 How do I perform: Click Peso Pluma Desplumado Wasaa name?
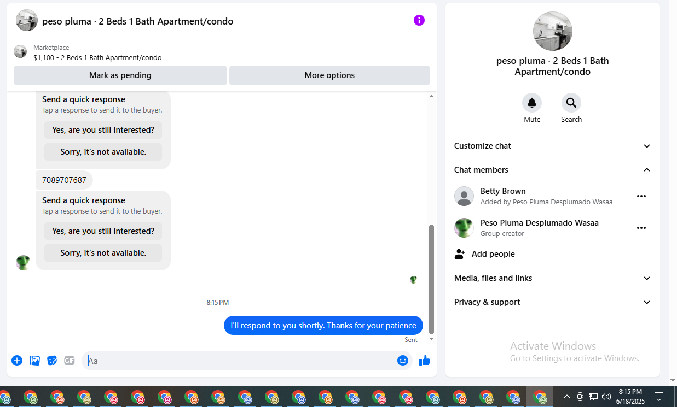(x=540, y=223)
